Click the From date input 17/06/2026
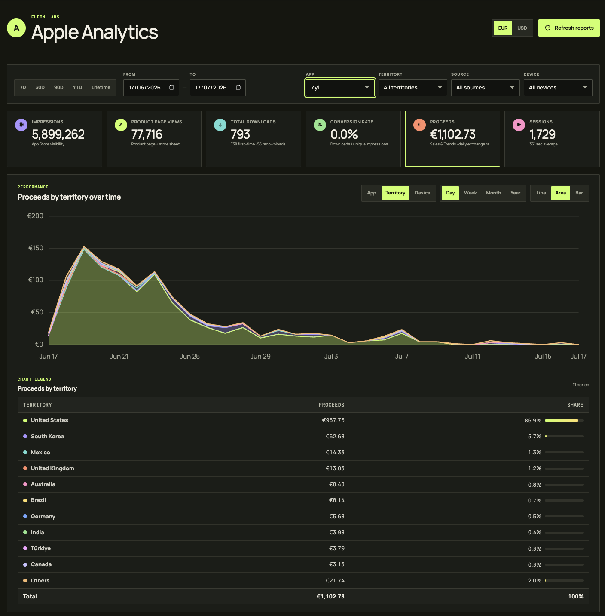The image size is (605, 616). pos(151,88)
